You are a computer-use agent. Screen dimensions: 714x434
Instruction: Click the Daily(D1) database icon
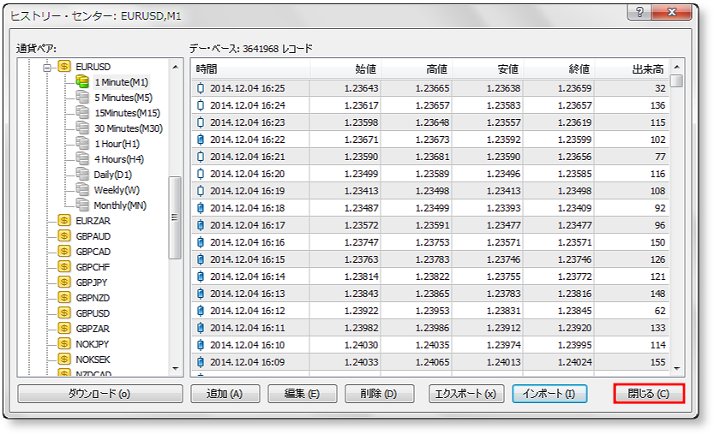82,175
